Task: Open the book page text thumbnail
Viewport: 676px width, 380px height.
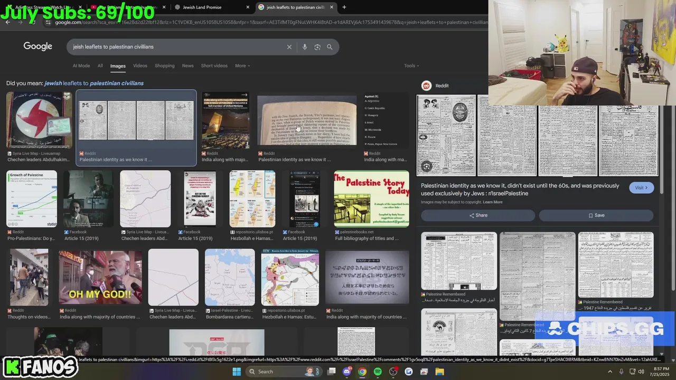Action: click(306, 121)
